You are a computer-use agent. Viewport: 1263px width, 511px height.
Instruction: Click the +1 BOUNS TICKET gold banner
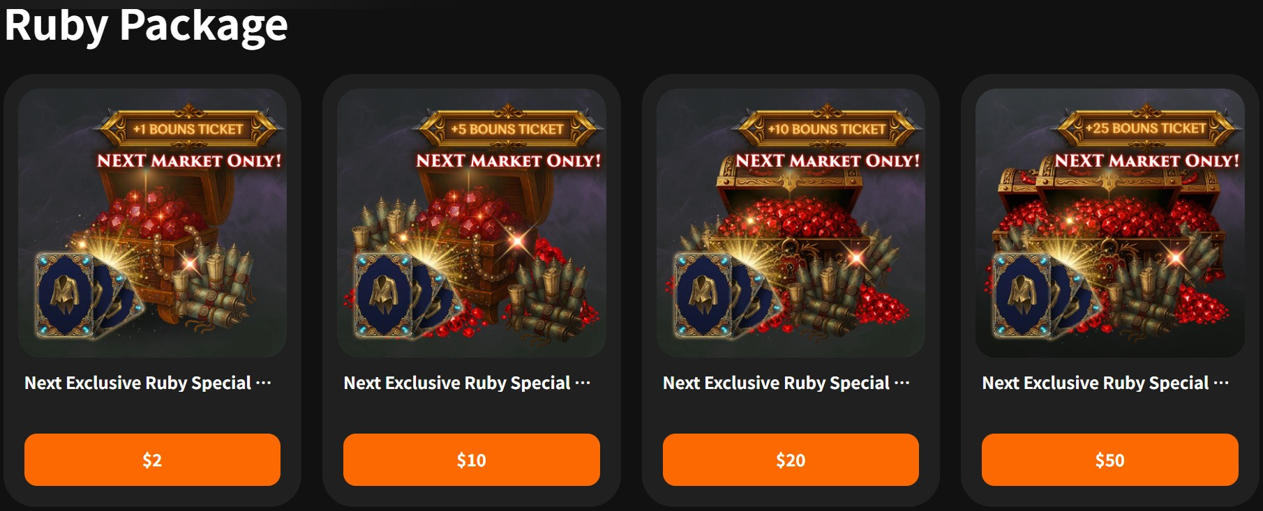tap(188, 128)
